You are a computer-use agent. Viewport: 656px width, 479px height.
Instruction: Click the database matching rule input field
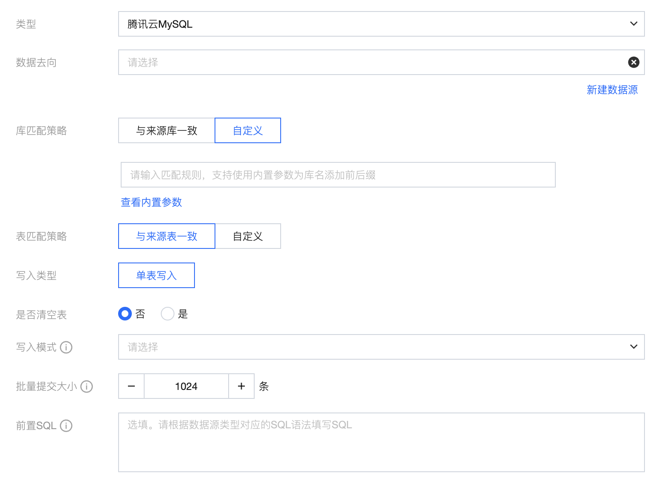pyautogui.click(x=338, y=175)
